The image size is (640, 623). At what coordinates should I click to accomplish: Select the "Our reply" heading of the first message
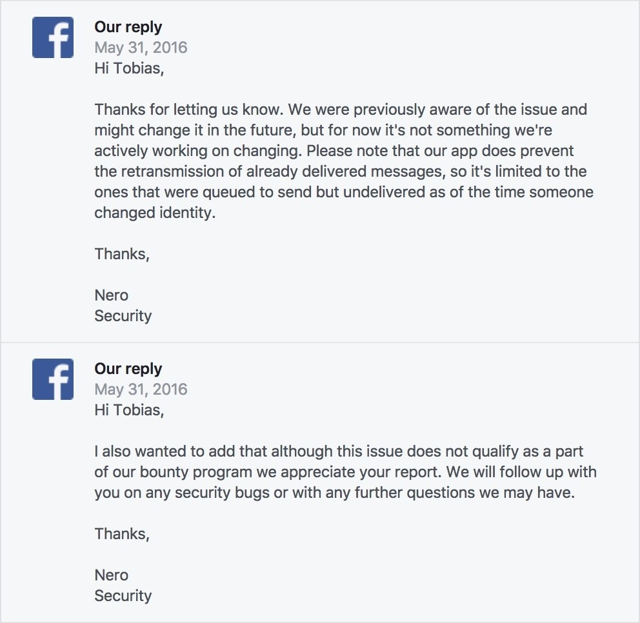[x=128, y=27]
